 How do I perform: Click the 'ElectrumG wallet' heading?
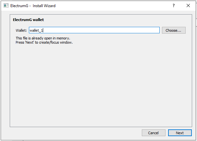(28, 20)
